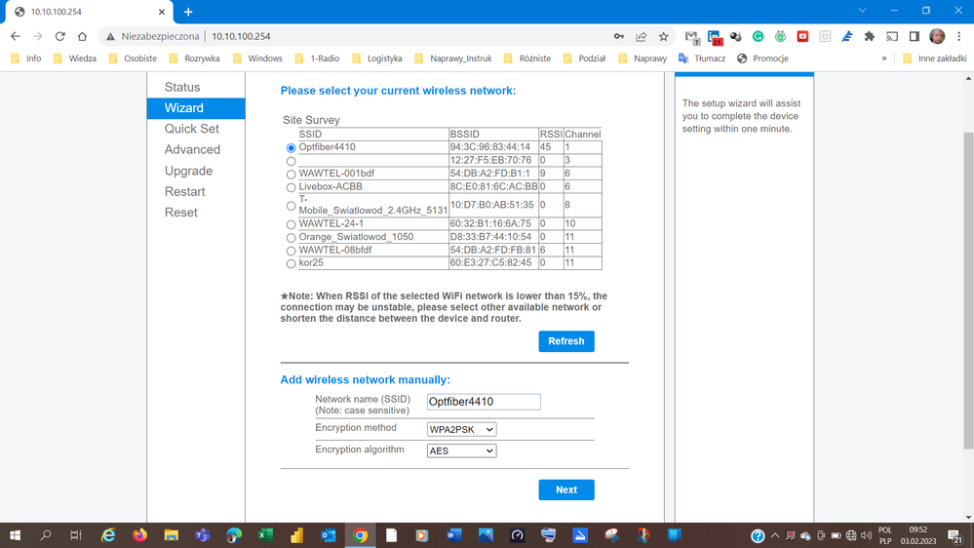Choose the Livebox-ACBB network radio button

pyautogui.click(x=291, y=187)
